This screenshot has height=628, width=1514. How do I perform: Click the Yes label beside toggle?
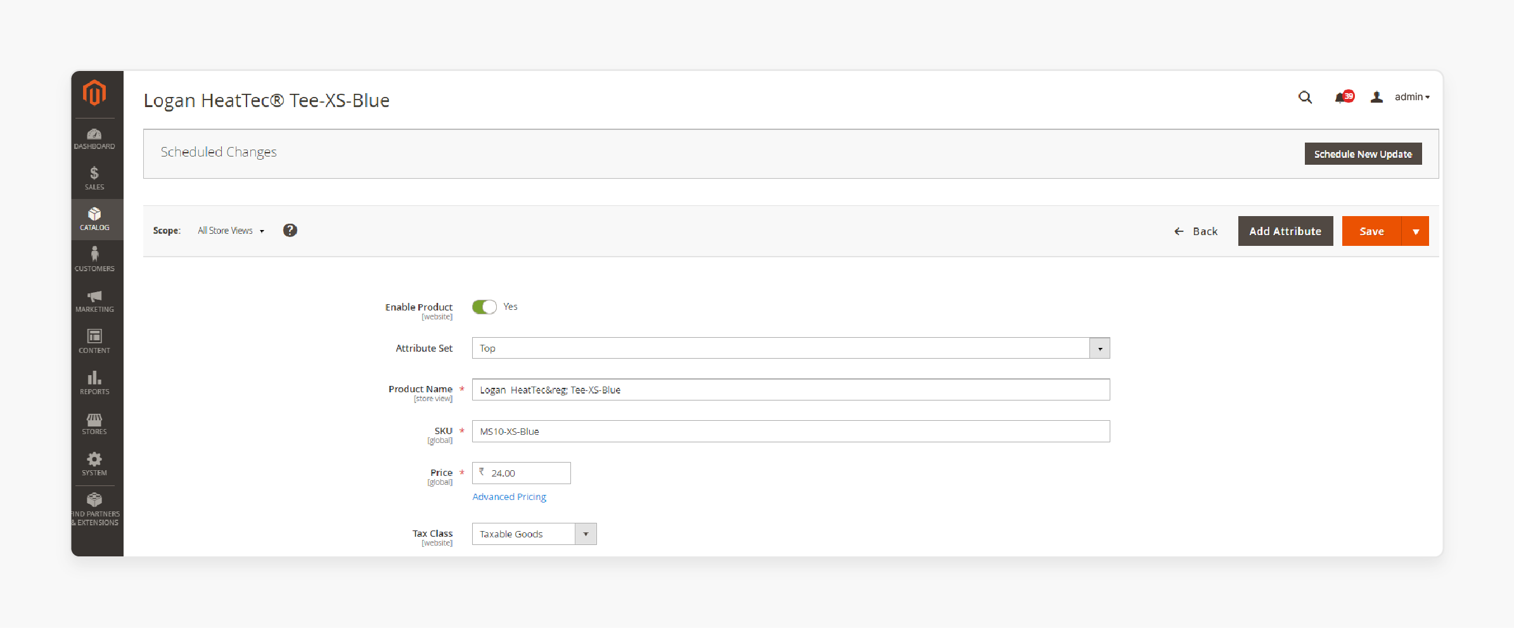click(x=511, y=307)
